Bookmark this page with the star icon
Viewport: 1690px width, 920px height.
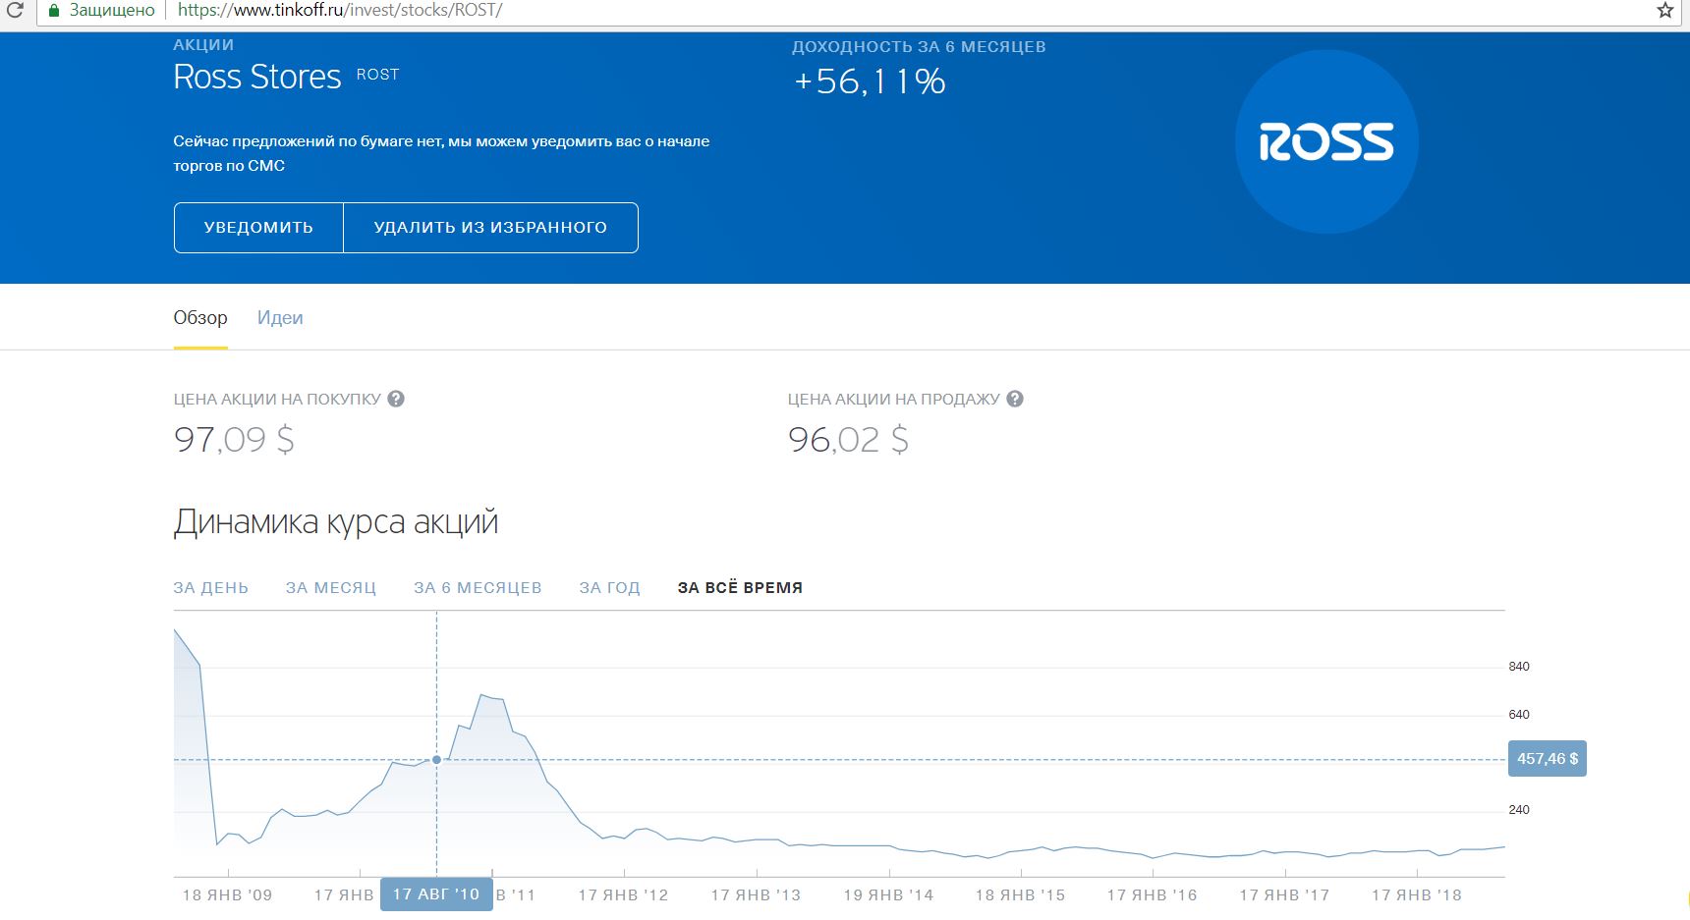pos(1665,10)
